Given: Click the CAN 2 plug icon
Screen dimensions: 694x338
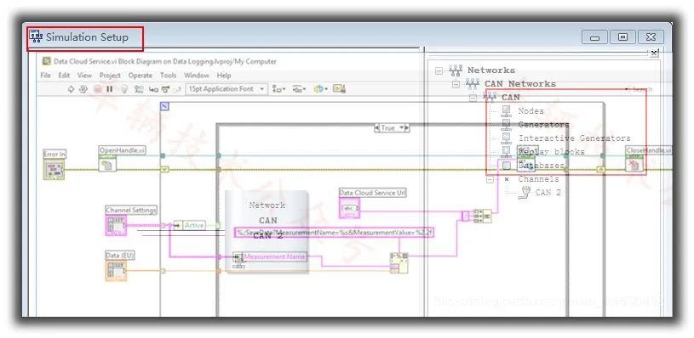Looking at the screenshot, I should (525, 193).
